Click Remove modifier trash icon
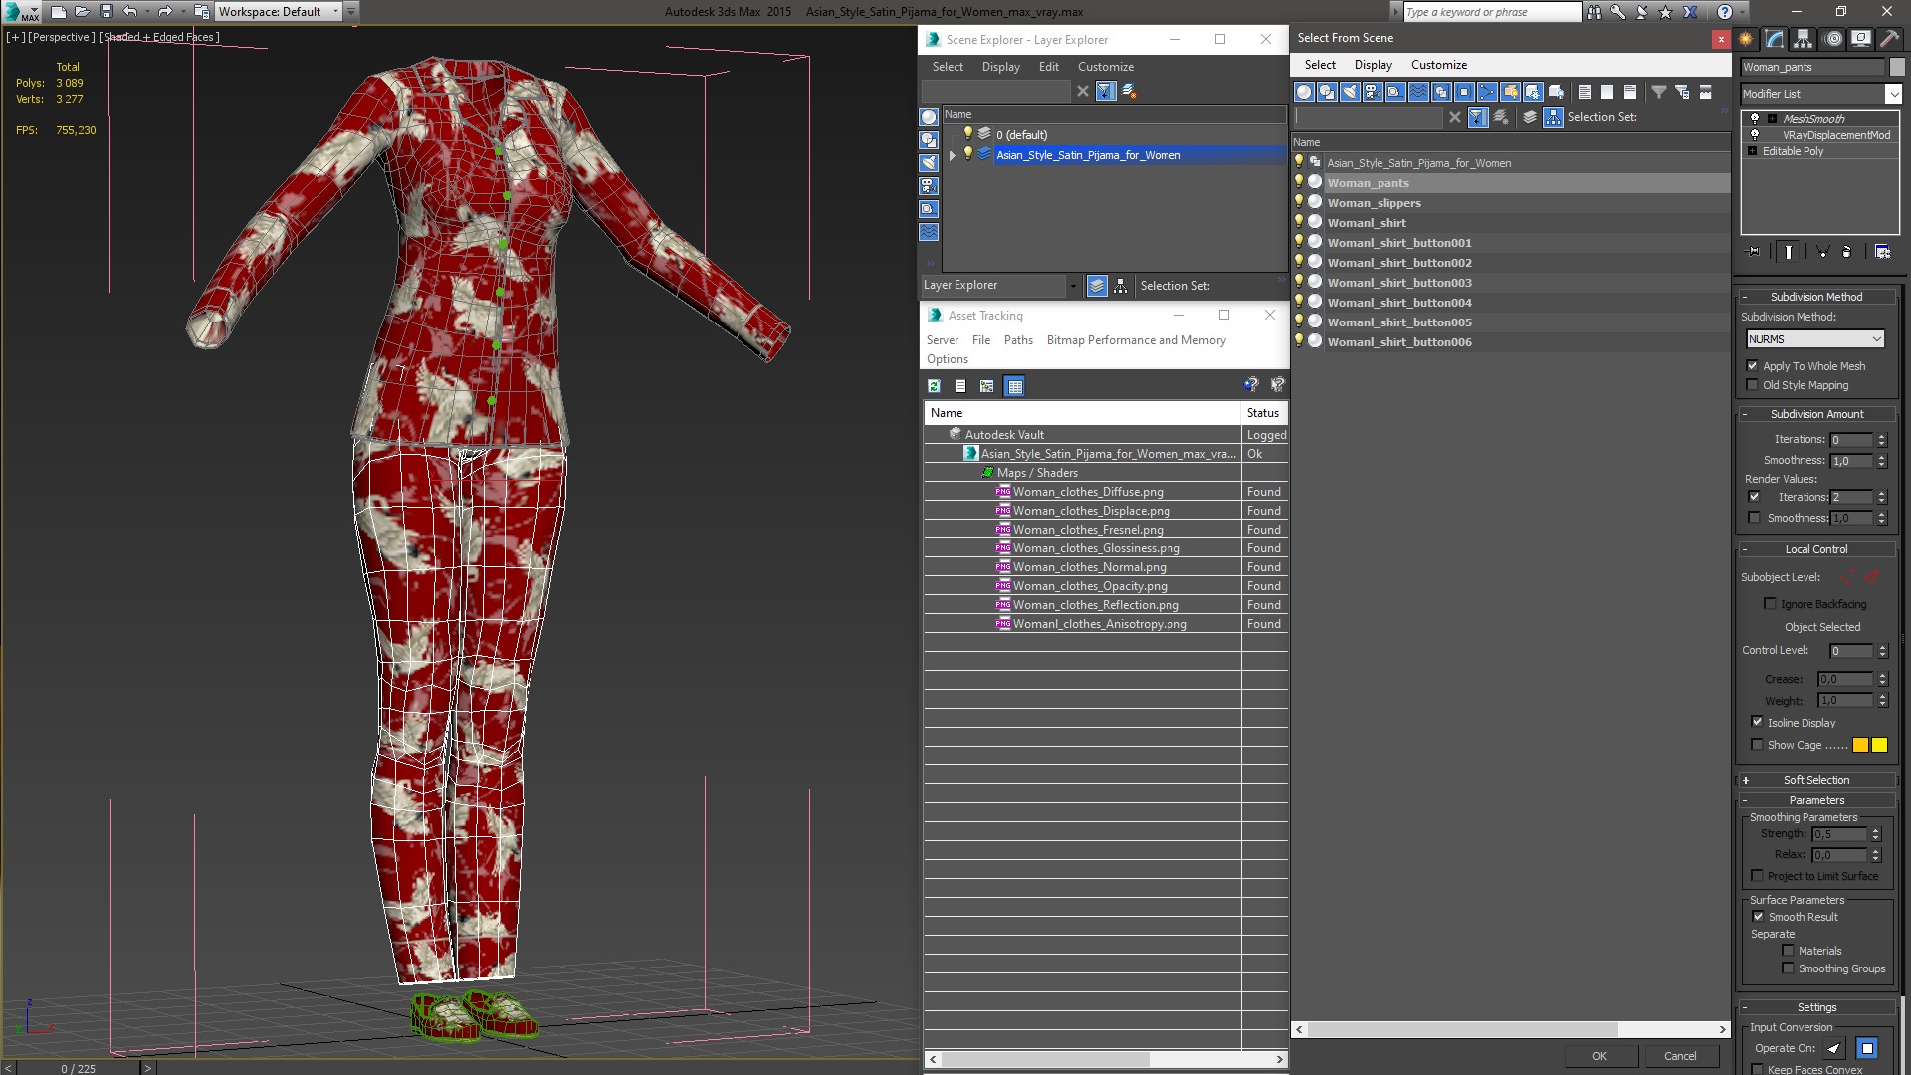This screenshot has width=1911, height=1075. (x=1846, y=252)
